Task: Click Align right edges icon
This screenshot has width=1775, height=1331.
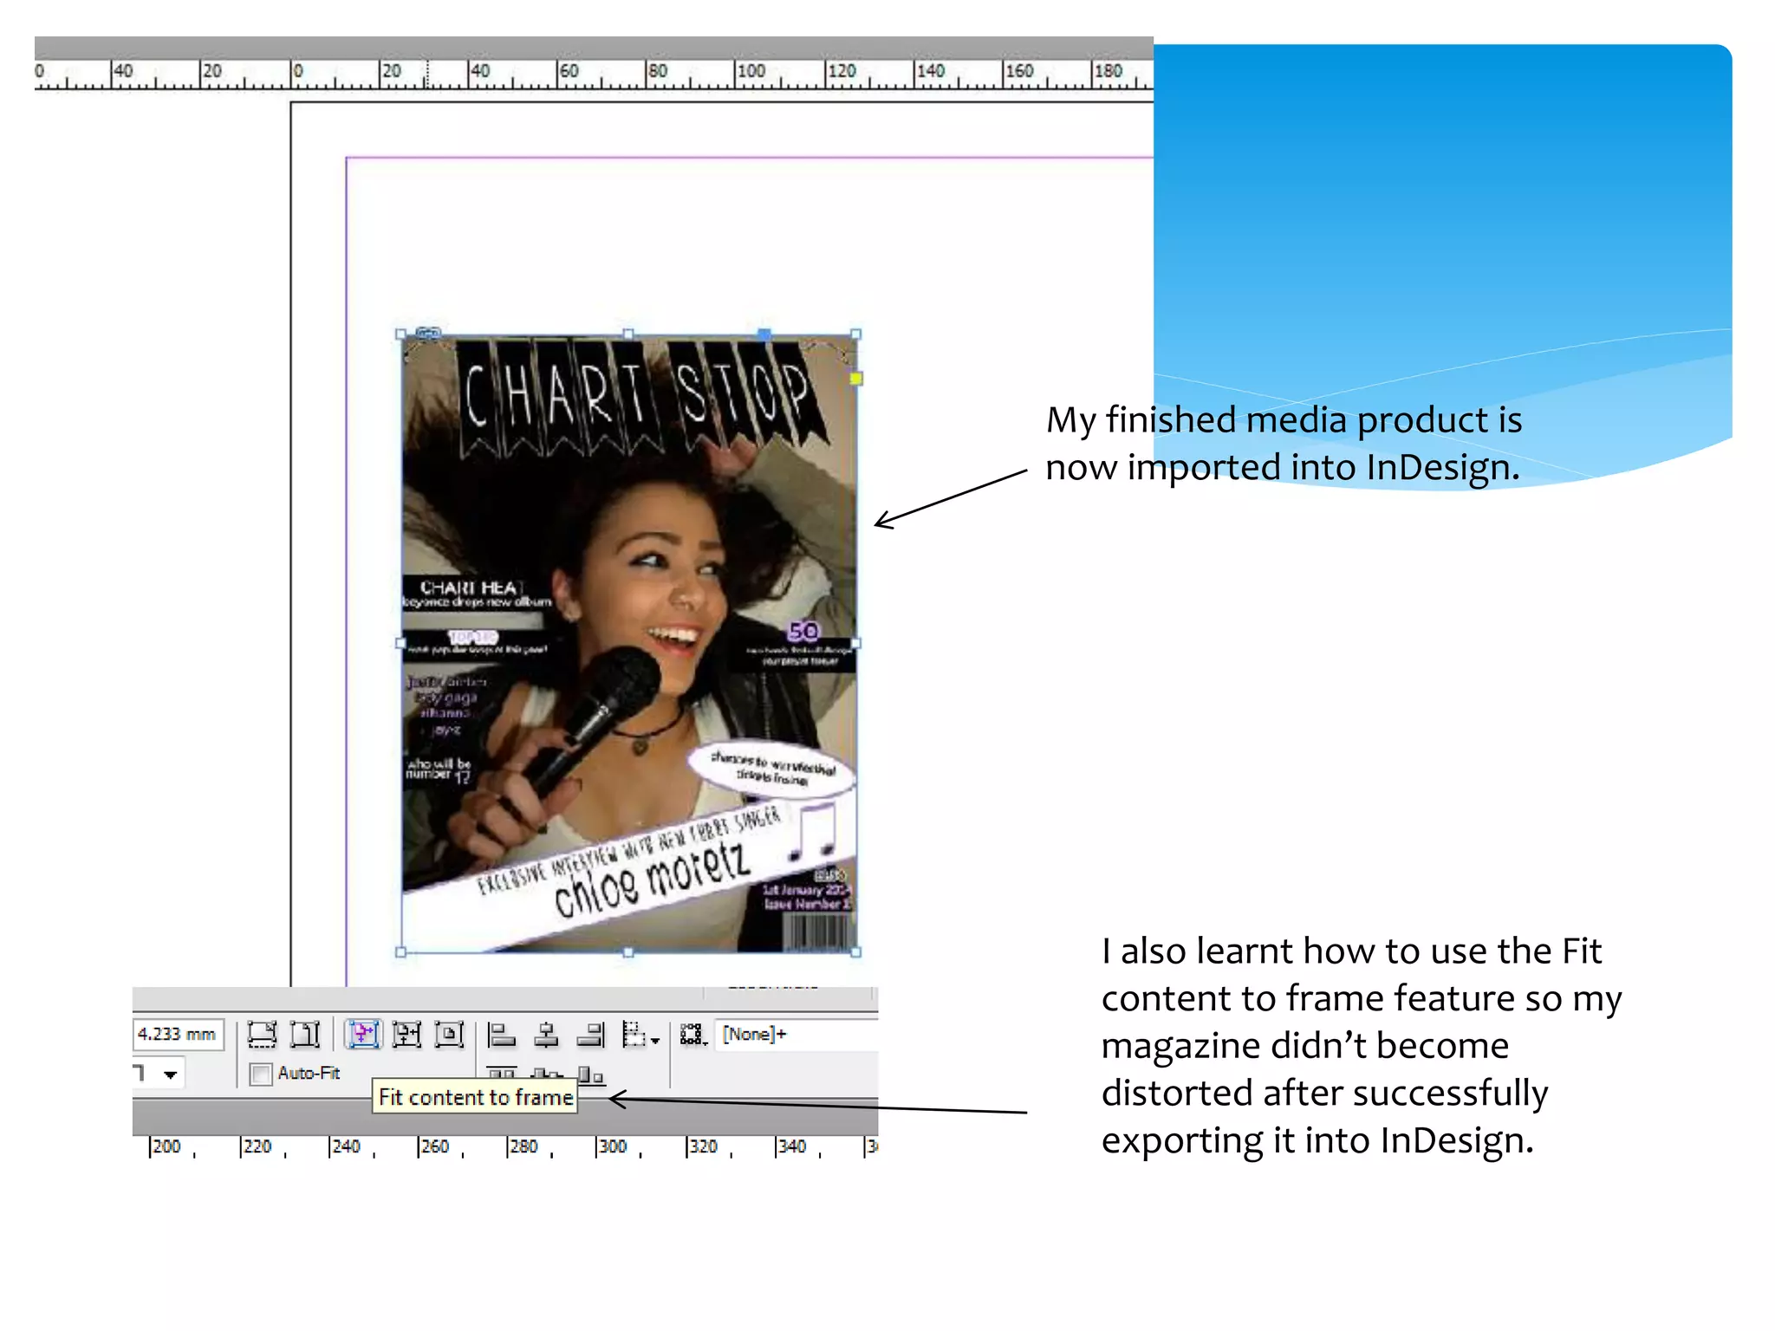Action: (591, 1034)
